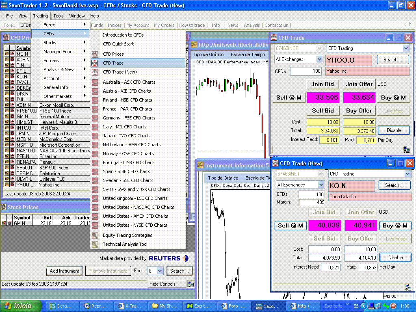Image resolution: width=416 pixels, height=312 pixels.
Task: Open All Exchanges dropdown in CFD Trade window
Action: pos(319,59)
